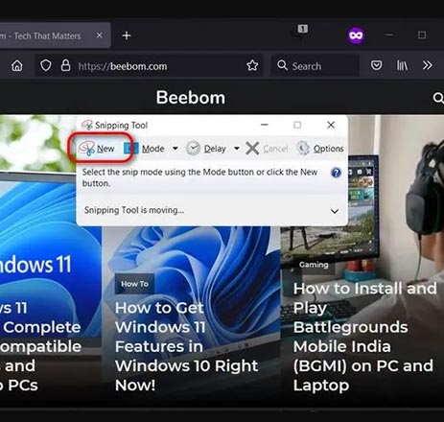Click the Mode button in Snipping Tool
Screen dimensions: 444x422
[x=144, y=149]
